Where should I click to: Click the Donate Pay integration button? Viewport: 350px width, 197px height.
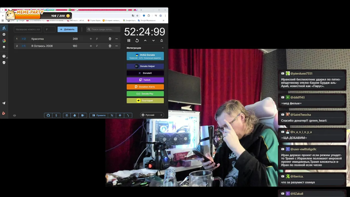point(145,94)
